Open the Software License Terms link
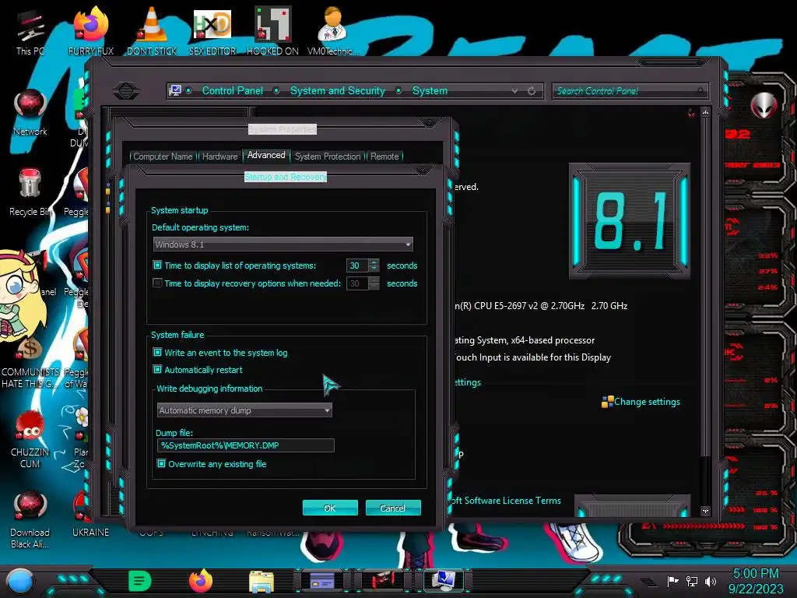The height and width of the screenshot is (598, 797). [x=506, y=501]
